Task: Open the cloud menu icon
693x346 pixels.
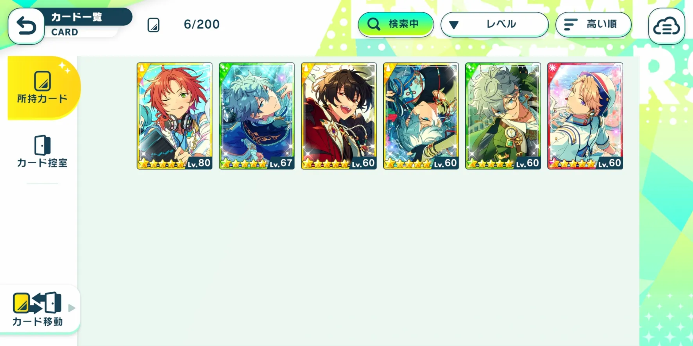Action: pyautogui.click(x=666, y=26)
